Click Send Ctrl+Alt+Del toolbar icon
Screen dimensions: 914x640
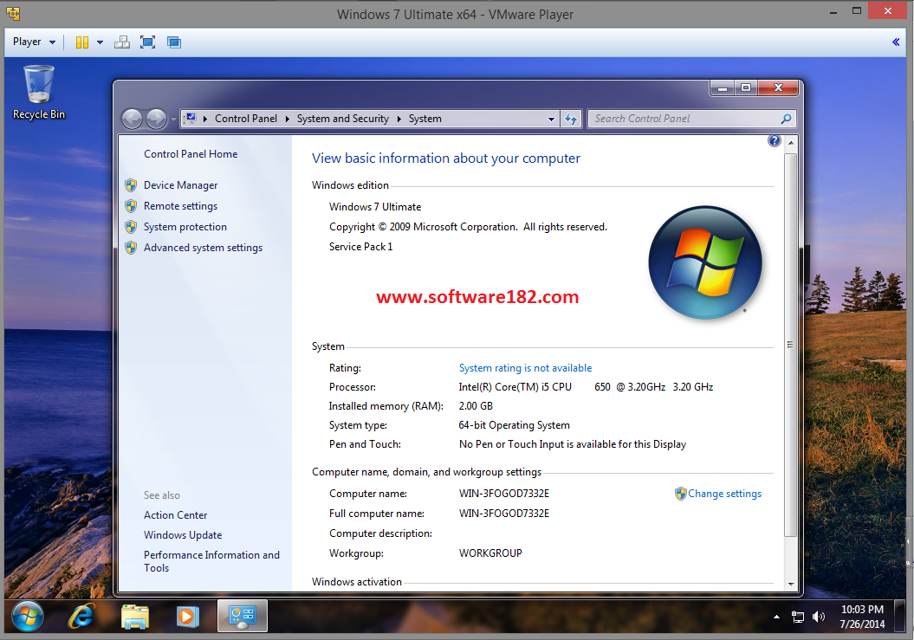pos(122,42)
